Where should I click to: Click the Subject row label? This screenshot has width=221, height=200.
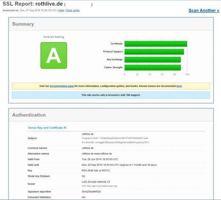[32, 138]
